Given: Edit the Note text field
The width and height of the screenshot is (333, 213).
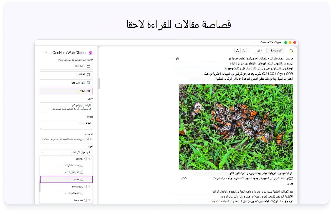Looking at the screenshot, I should 66,125.
